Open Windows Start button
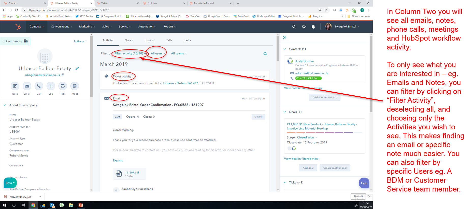 (4, 205)
